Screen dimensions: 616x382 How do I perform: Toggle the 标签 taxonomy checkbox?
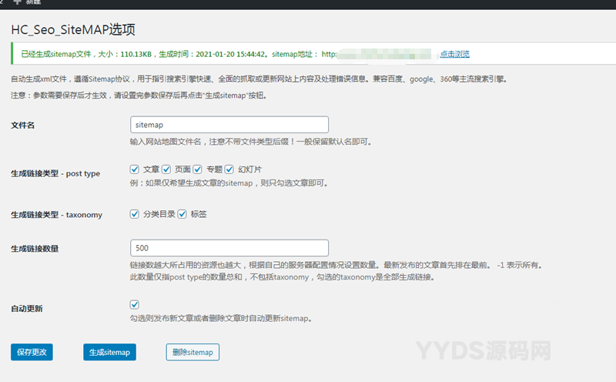point(182,214)
